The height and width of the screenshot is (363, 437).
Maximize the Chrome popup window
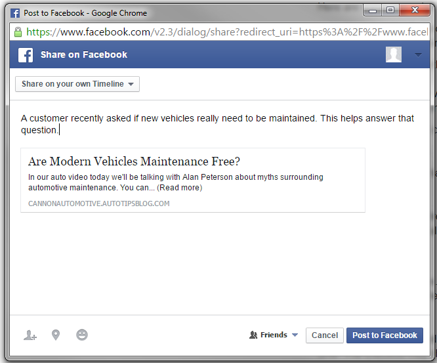click(390, 11)
